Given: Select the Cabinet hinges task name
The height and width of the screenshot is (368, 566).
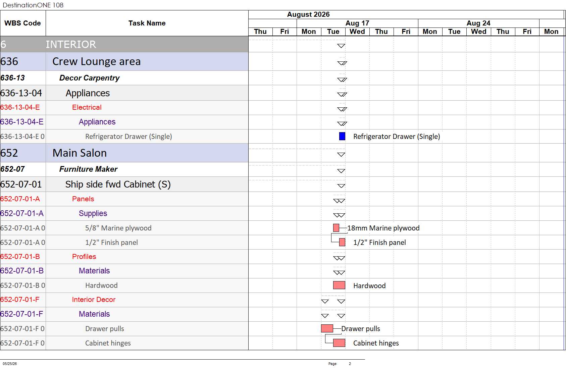Looking at the screenshot, I should tap(108, 343).
